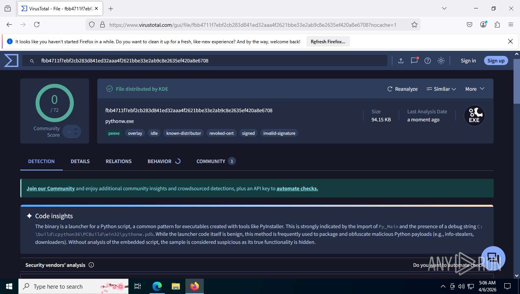This screenshot has width=520, height=294.
Task: Click the Firefox View icon
Action: pyautogui.click(x=8, y=8)
